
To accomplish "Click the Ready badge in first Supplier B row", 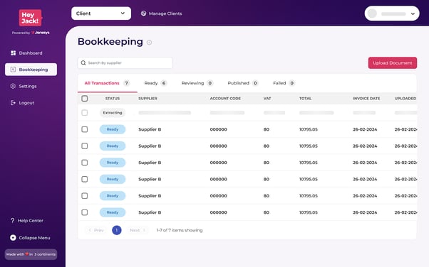I will click(113, 129).
